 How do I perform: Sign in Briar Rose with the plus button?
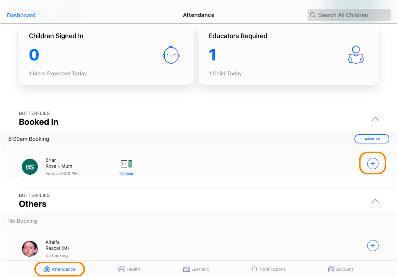(x=373, y=163)
